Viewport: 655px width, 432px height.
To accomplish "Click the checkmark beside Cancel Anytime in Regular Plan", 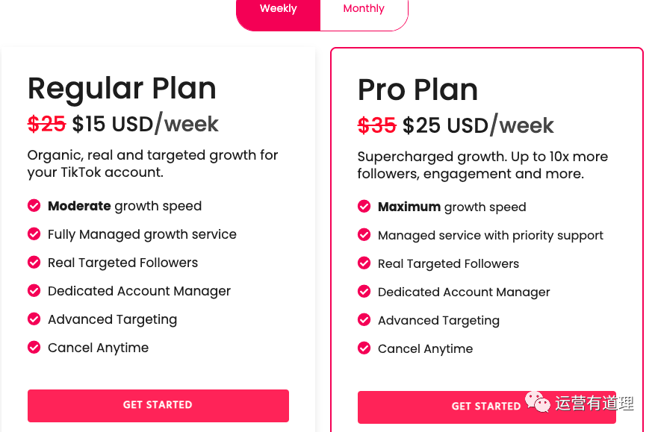I will click(34, 348).
